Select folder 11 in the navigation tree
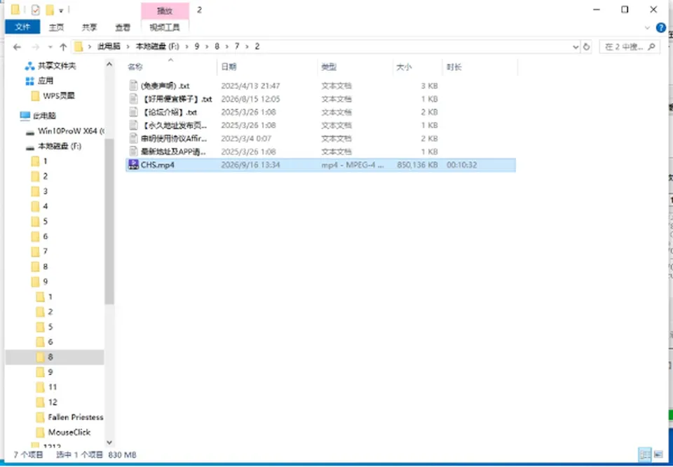This screenshot has height=467, width=673. click(x=53, y=387)
